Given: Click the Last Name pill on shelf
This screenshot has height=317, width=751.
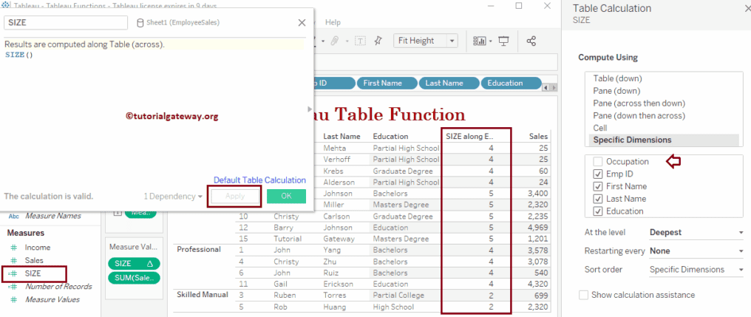Looking at the screenshot, I should pos(449,83).
